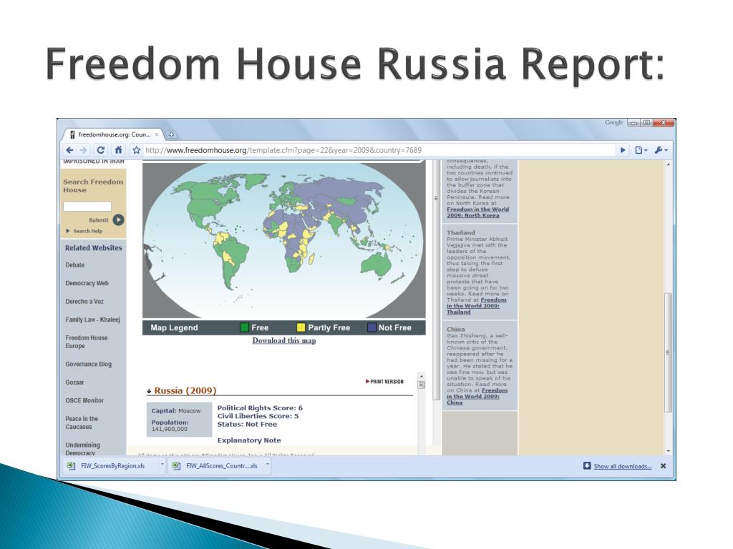Click the Search Freedom House input box
Screen dimensions: 733x549
(x=87, y=207)
